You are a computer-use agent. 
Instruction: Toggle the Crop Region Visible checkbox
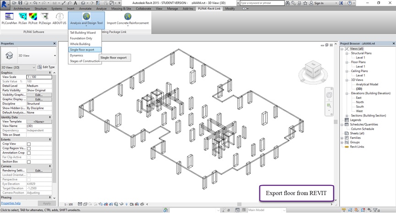(29, 148)
